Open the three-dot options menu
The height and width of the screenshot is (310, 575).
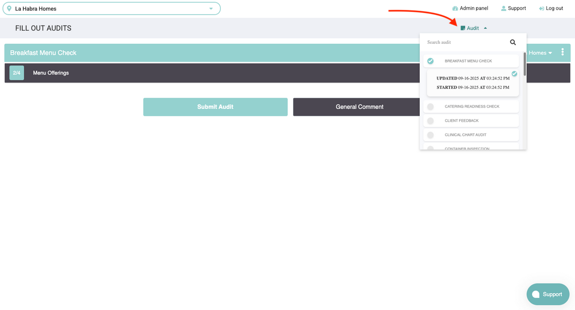click(x=562, y=52)
